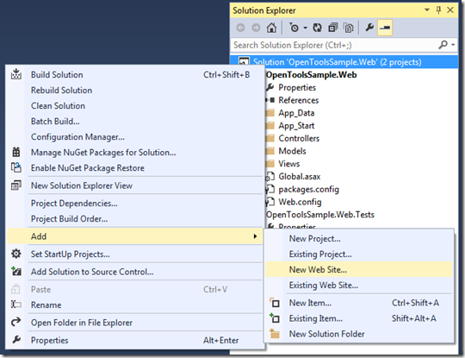Click the Home icon in Solution Explorer toolbar
The width and height of the screenshot is (465, 358).
271,28
